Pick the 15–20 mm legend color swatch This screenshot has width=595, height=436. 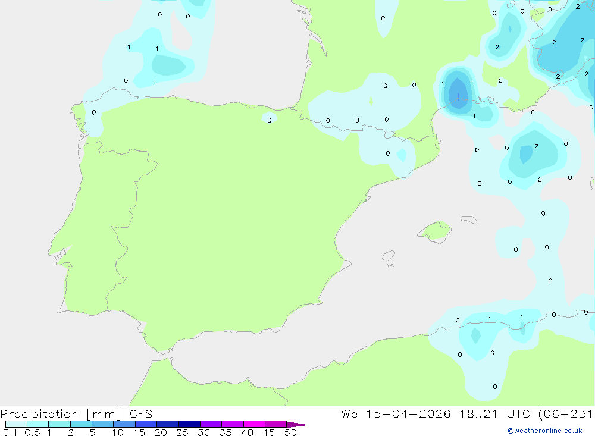pyautogui.click(x=146, y=424)
